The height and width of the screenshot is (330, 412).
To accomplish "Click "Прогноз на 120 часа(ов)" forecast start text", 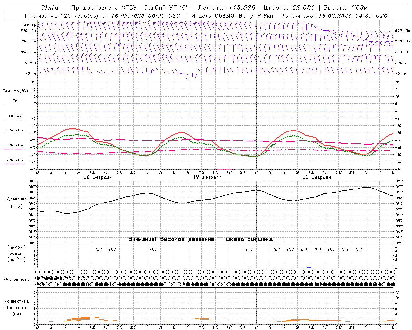I will (x=62, y=16).
